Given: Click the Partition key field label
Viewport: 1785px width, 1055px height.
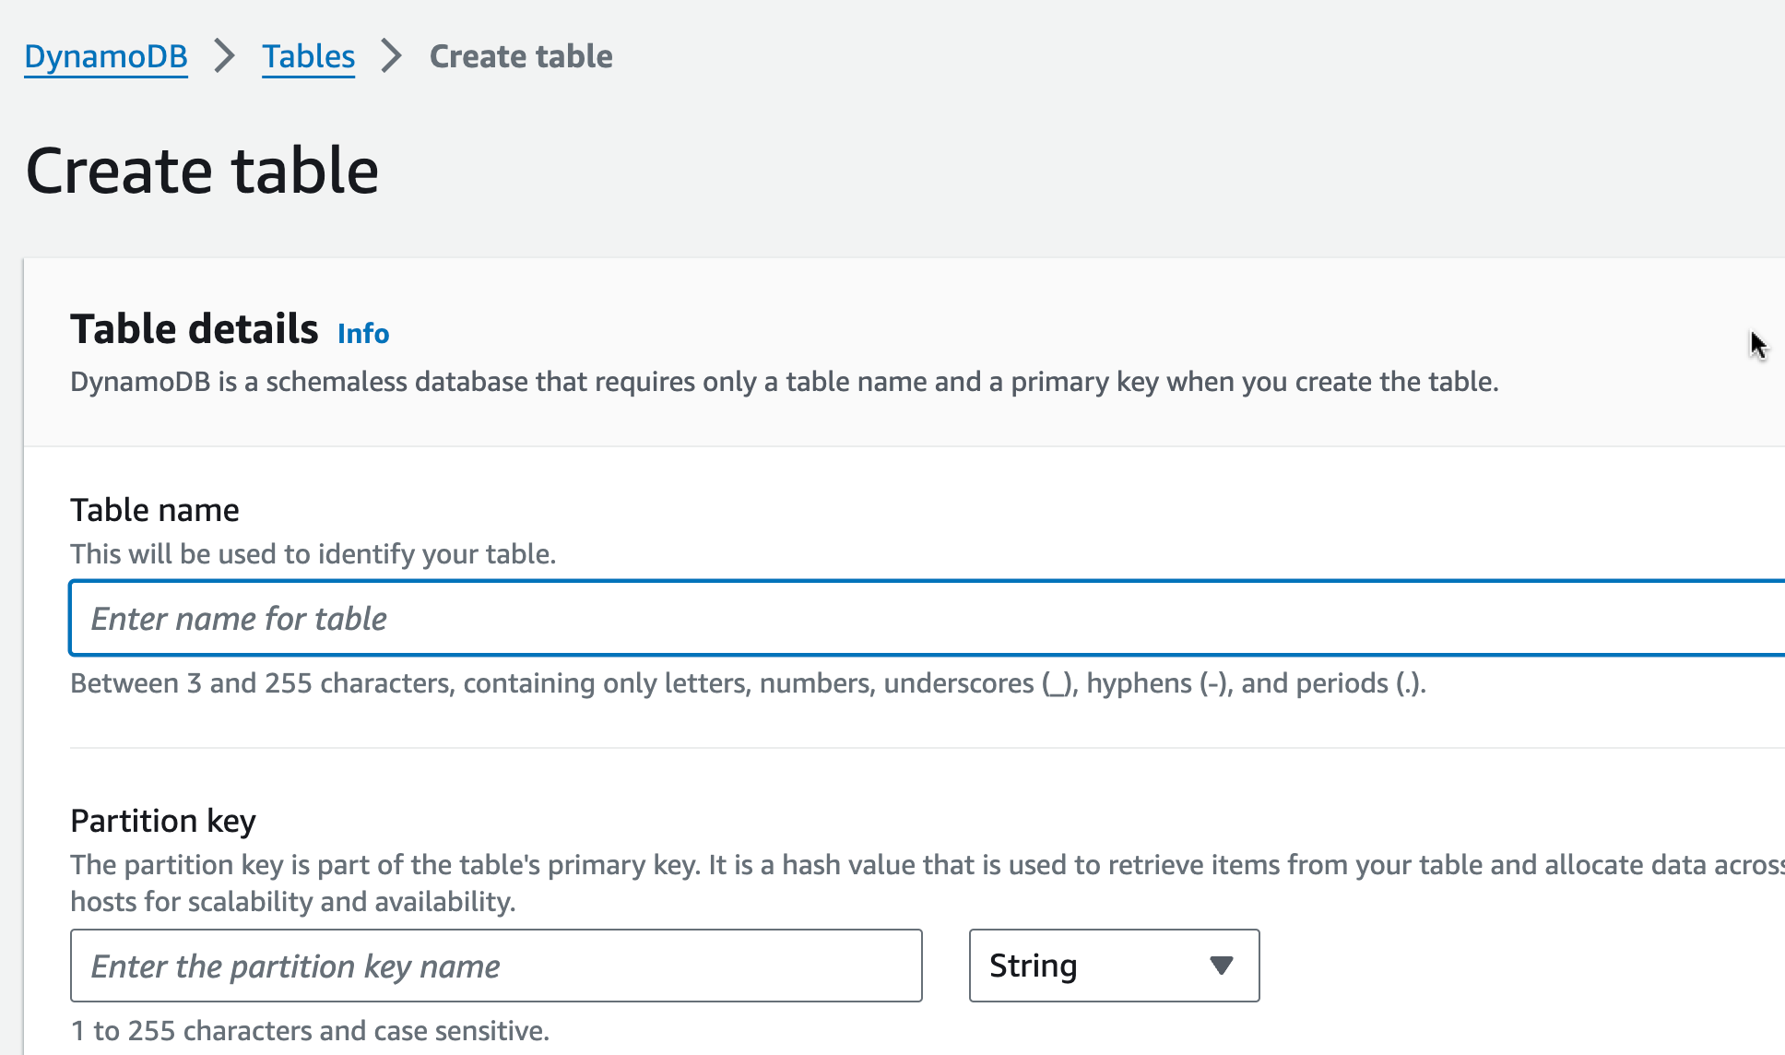Looking at the screenshot, I should point(163,821).
